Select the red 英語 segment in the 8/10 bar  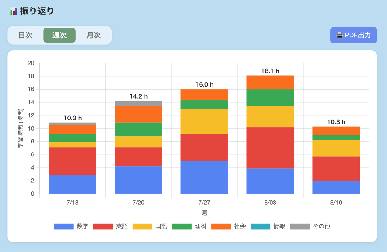point(336,169)
